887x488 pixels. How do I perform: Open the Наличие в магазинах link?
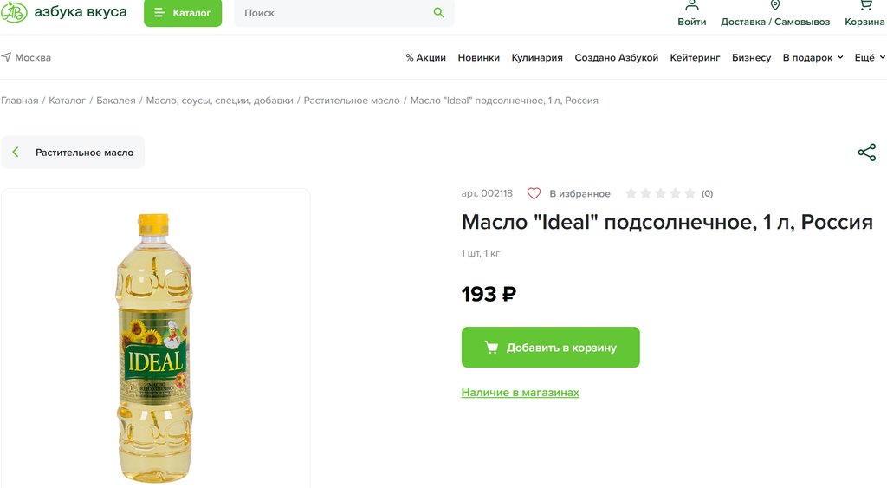tap(520, 393)
